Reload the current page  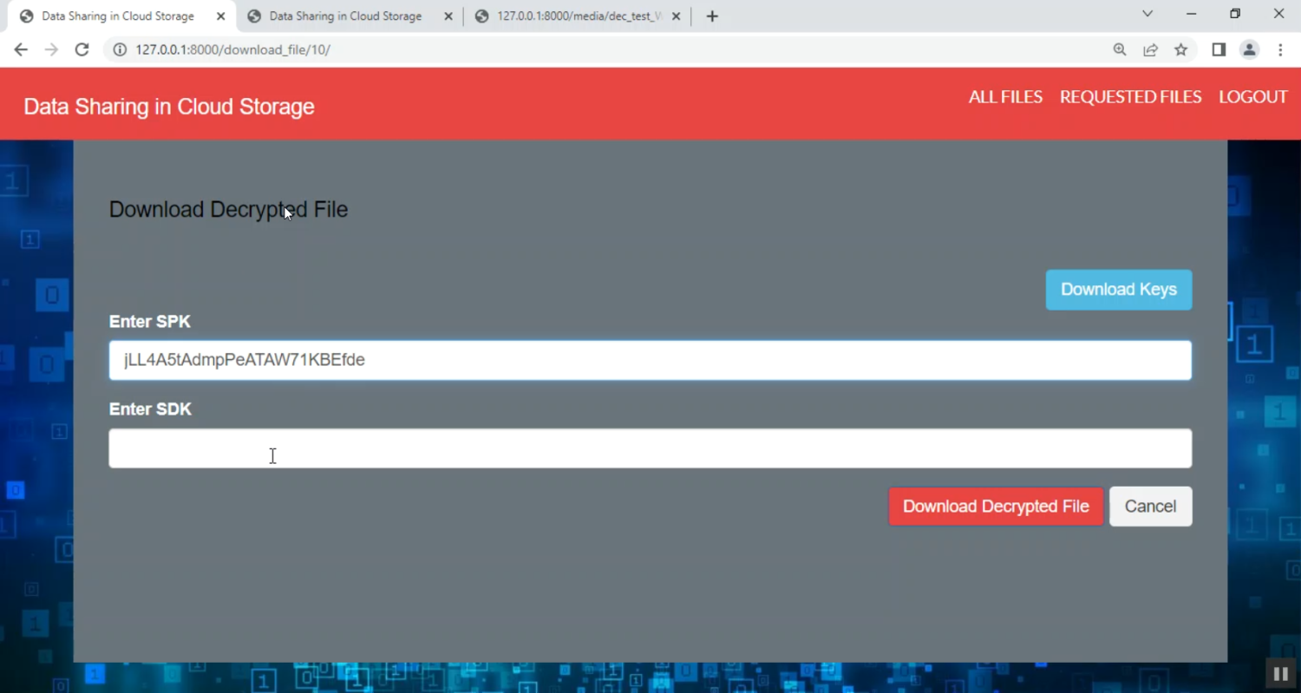click(82, 49)
